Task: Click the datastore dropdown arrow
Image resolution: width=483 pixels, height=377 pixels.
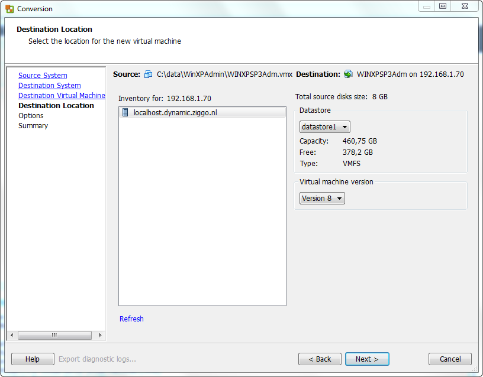Action: 344,126
